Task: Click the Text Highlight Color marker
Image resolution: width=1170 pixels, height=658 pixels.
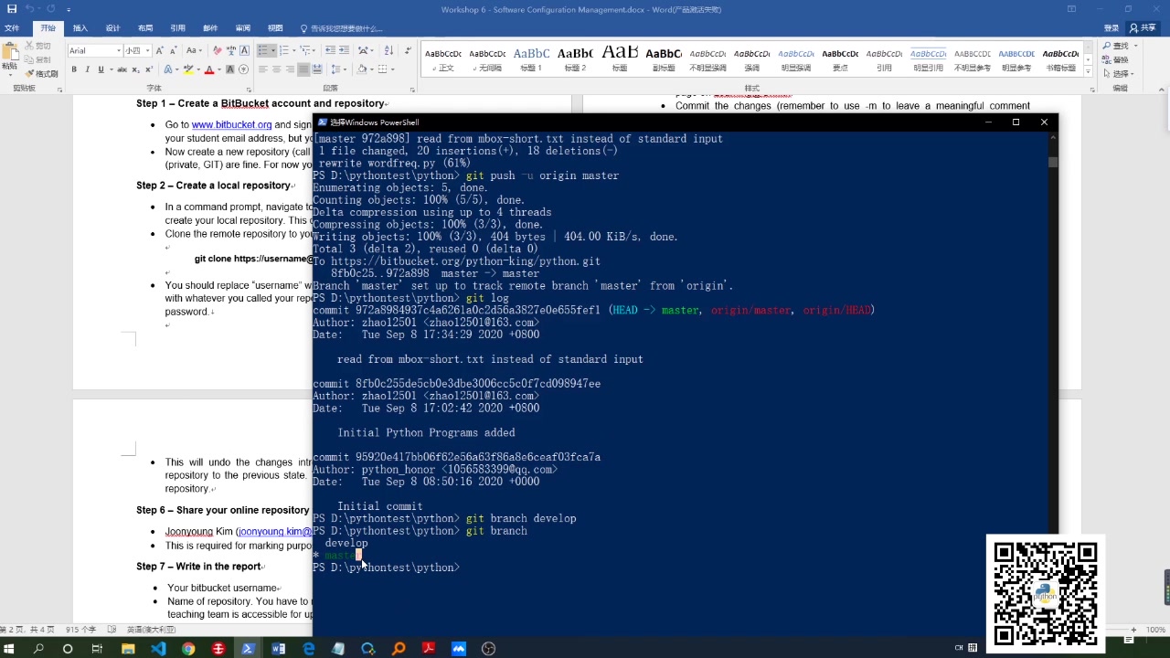Action: pyautogui.click(x=187, y=69)
